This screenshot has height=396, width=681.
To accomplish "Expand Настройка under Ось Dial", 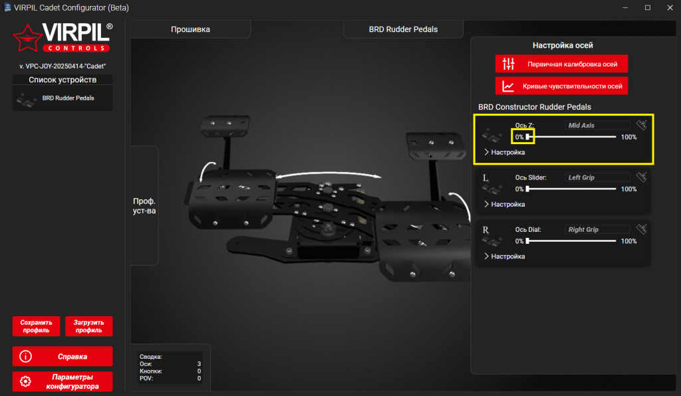I will 504,256.
